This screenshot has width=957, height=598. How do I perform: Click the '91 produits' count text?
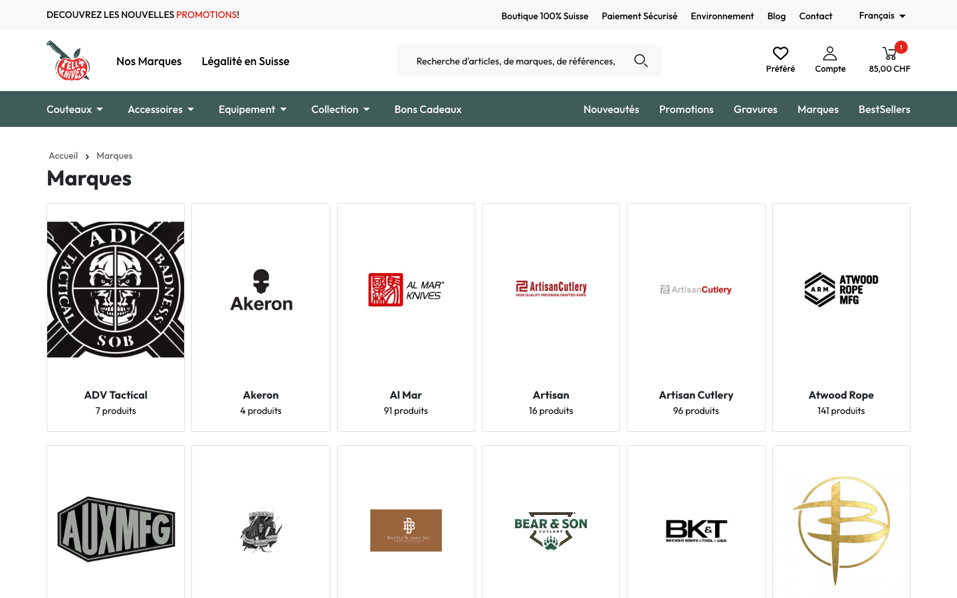[406, 411]
